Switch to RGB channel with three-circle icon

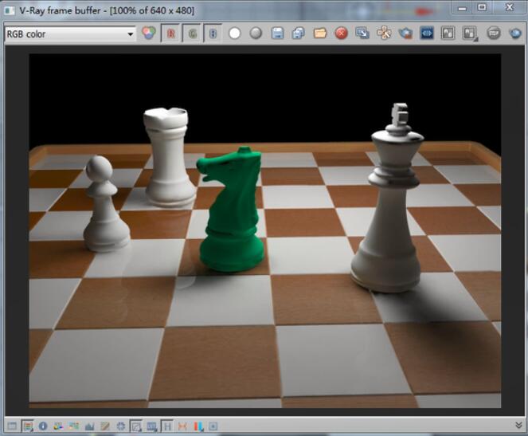pyautogui.click(x=149, y=33)
